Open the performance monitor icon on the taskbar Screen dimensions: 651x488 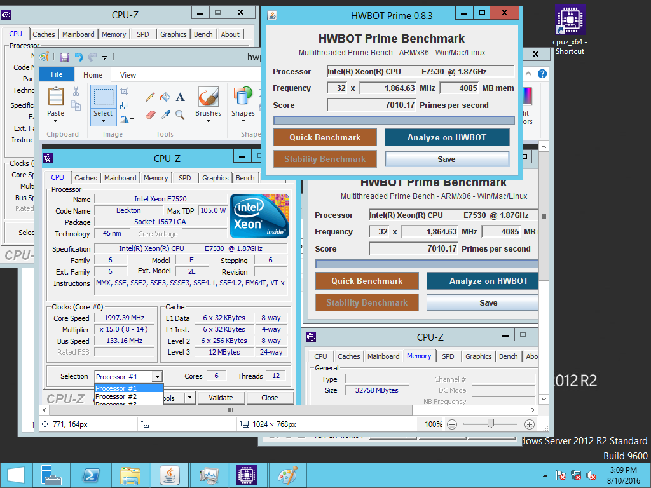point(209,475)
